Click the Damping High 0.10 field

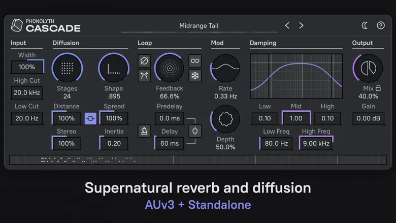[327, 118]
